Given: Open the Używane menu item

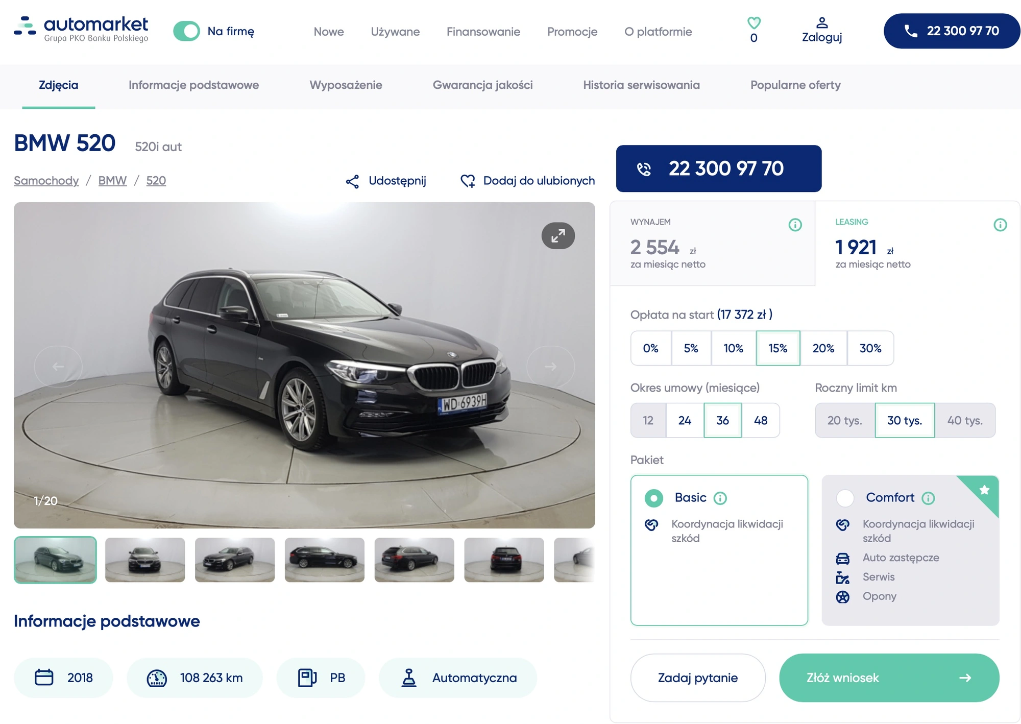Looking at the screenshot, I should click(x=395, y=32).
